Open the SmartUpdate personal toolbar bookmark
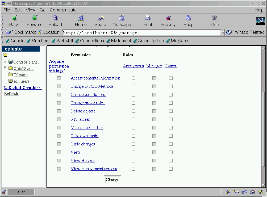 (148, 41)
